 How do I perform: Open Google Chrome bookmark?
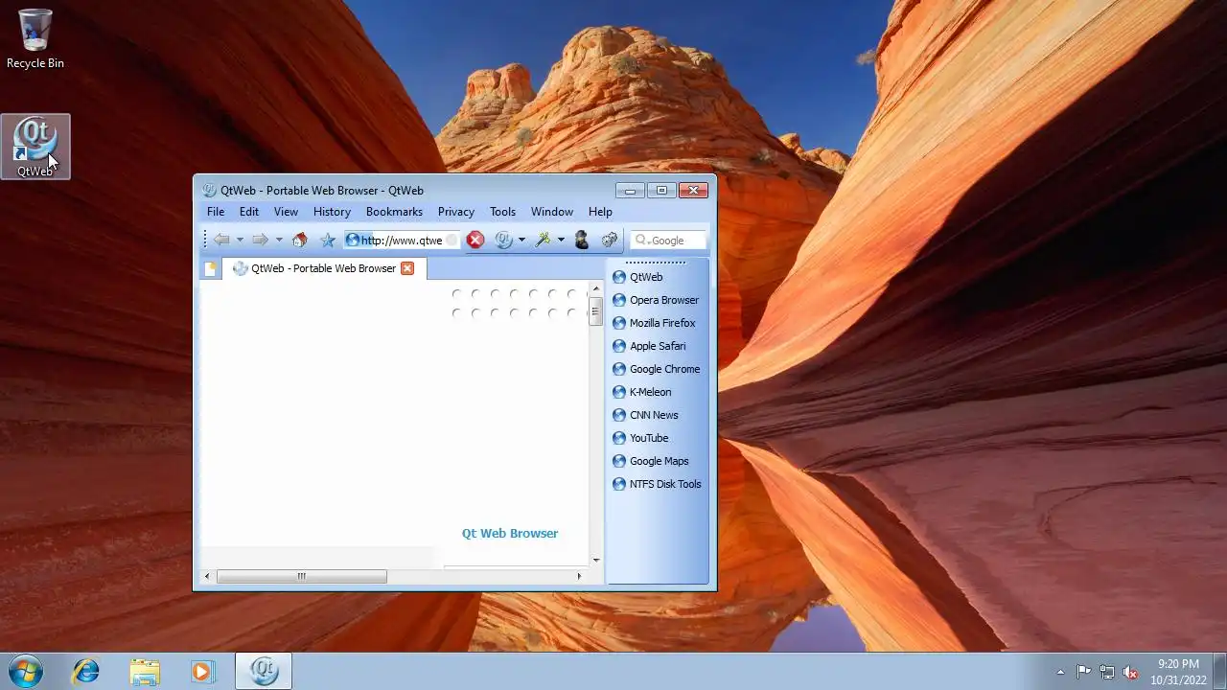coord(656,369)
